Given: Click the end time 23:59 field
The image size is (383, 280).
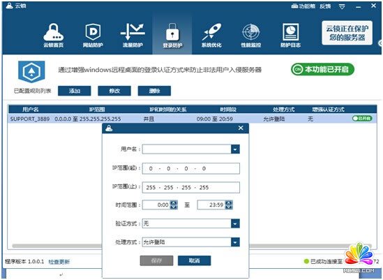Looking at the screenshot, I should [x=211, y=205].
